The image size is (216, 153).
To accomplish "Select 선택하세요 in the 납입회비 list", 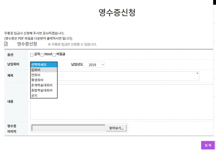I will point(44,65).
